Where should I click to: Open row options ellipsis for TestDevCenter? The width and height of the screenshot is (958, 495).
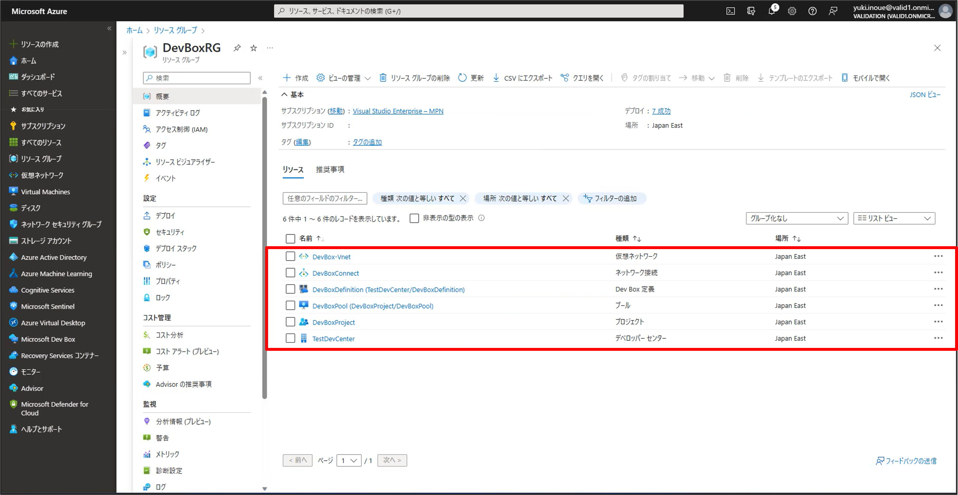pyautogui.click(x=938, y=338)
